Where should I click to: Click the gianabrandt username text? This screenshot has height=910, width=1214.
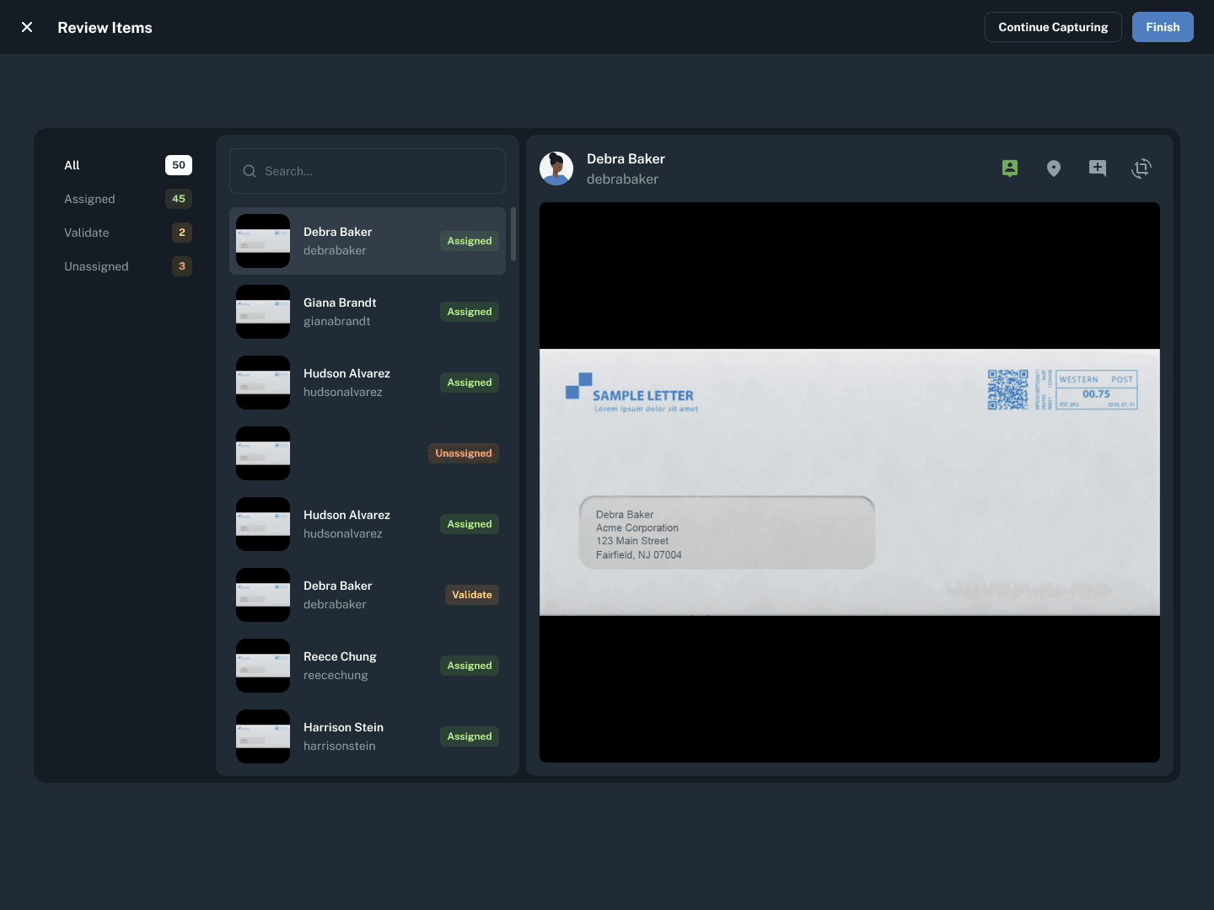point(337,321)
